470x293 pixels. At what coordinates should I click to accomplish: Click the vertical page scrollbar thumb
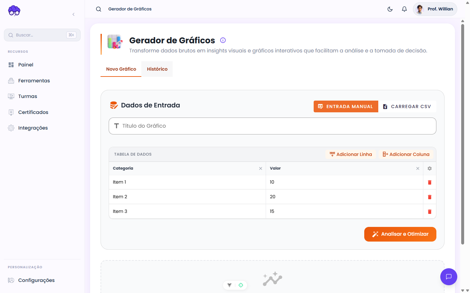(462, 133)
